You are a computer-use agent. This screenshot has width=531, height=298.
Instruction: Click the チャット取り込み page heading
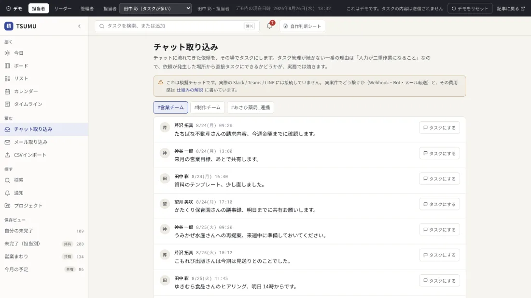tap(186, 47)
